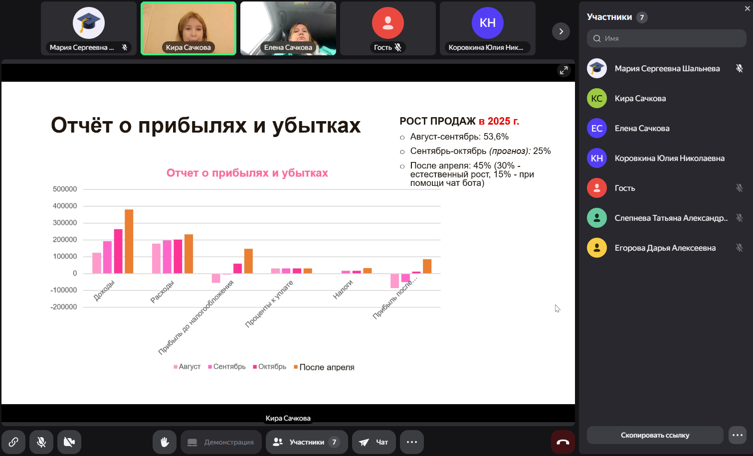This screenshot has width=753, height=456.
Task: Open more options beside Скопировать ссылку
Action: pyautogui.click(x=738, y=435)
